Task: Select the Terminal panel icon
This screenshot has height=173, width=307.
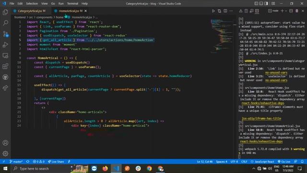Action: 257,11
